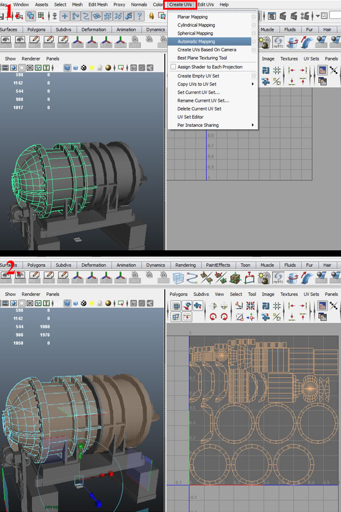Open the Help menu in main menu bar
Screen dimensions: 341x512
pyautogui.click(x=224, y=5)
